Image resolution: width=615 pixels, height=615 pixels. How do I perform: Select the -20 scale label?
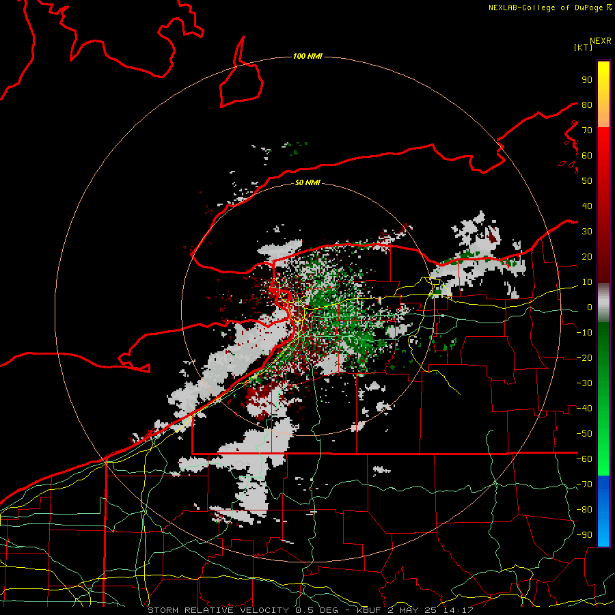click(x=584, y=357)
